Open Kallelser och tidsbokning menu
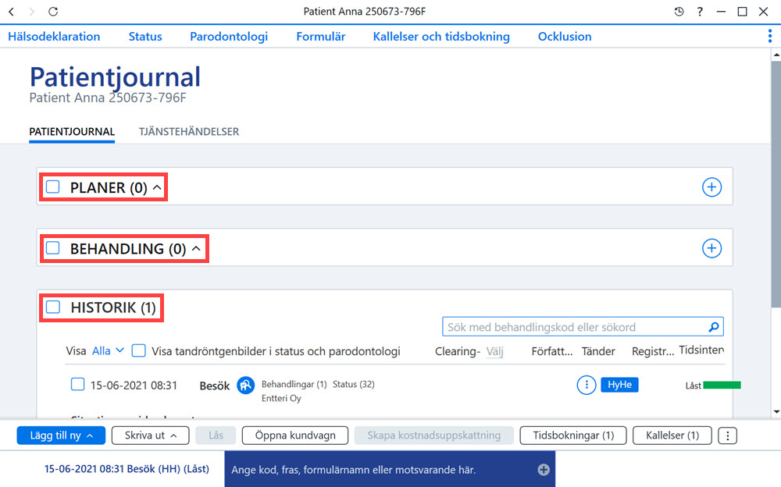 tap(441, 37)
